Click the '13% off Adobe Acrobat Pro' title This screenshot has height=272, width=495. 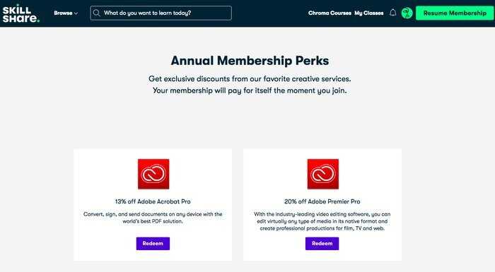coord(153,201)
